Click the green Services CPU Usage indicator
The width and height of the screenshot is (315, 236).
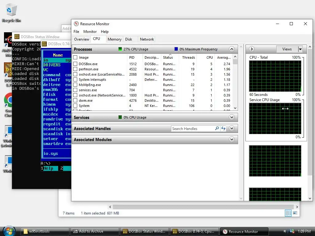click(120, 117)
